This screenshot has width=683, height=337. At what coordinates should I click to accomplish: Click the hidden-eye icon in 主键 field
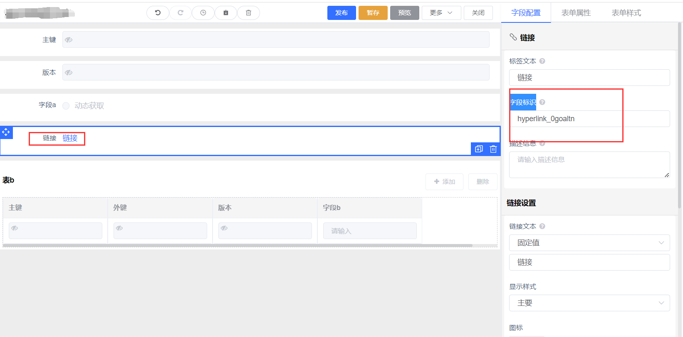tap(69, 40)
